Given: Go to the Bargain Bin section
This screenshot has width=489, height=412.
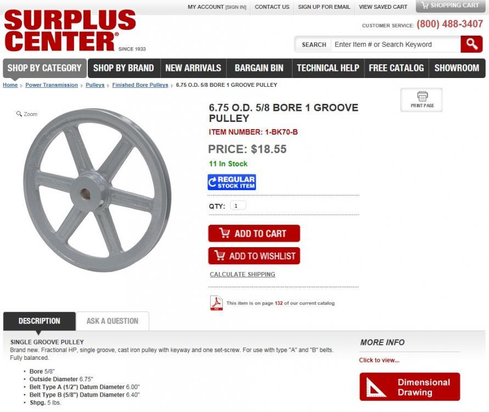Looking at the screenshot, I should (259, 68).
